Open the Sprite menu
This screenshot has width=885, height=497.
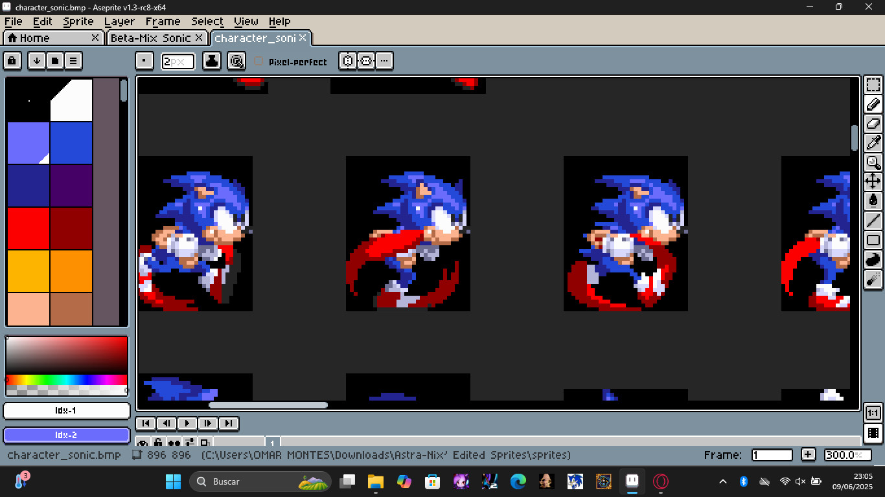(78, 21)
